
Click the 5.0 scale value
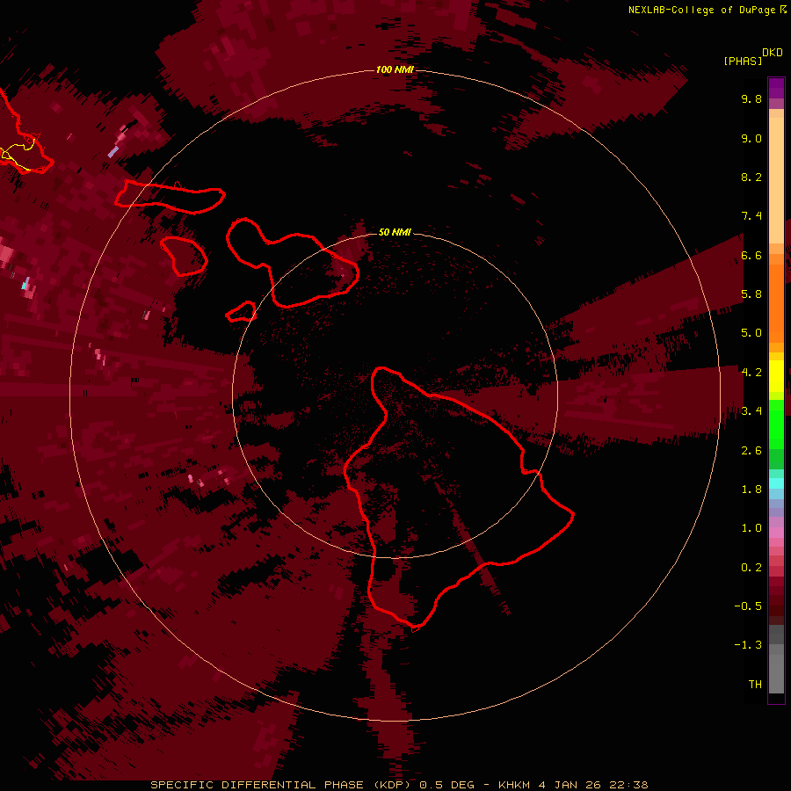(x=751, y=333)
